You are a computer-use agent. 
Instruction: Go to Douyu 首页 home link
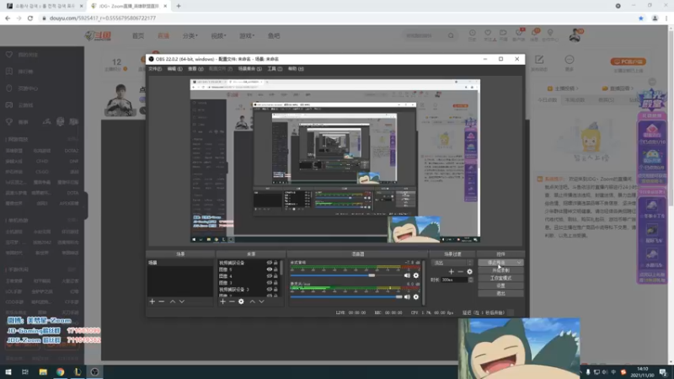[x=138, y=35]
